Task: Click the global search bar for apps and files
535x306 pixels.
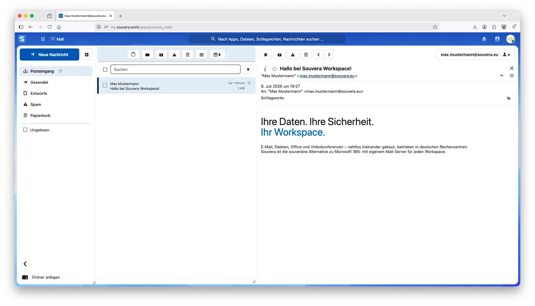Action: [x=267, y=39]
